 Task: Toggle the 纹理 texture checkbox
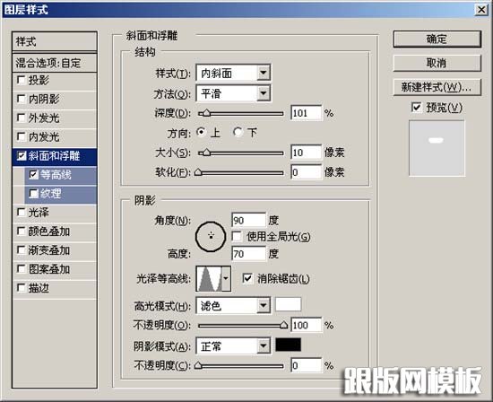coord(33,194)
